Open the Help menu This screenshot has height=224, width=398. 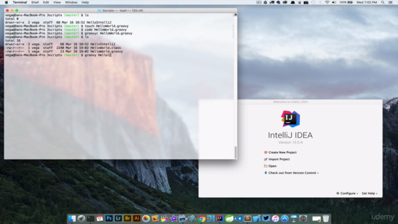(x=85, y=2)
